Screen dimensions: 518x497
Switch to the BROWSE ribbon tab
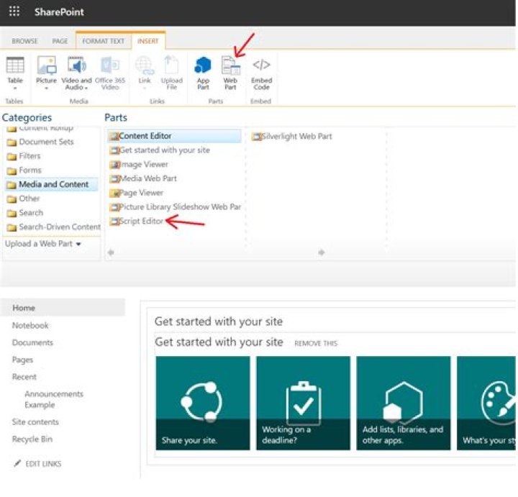point(24,41)
